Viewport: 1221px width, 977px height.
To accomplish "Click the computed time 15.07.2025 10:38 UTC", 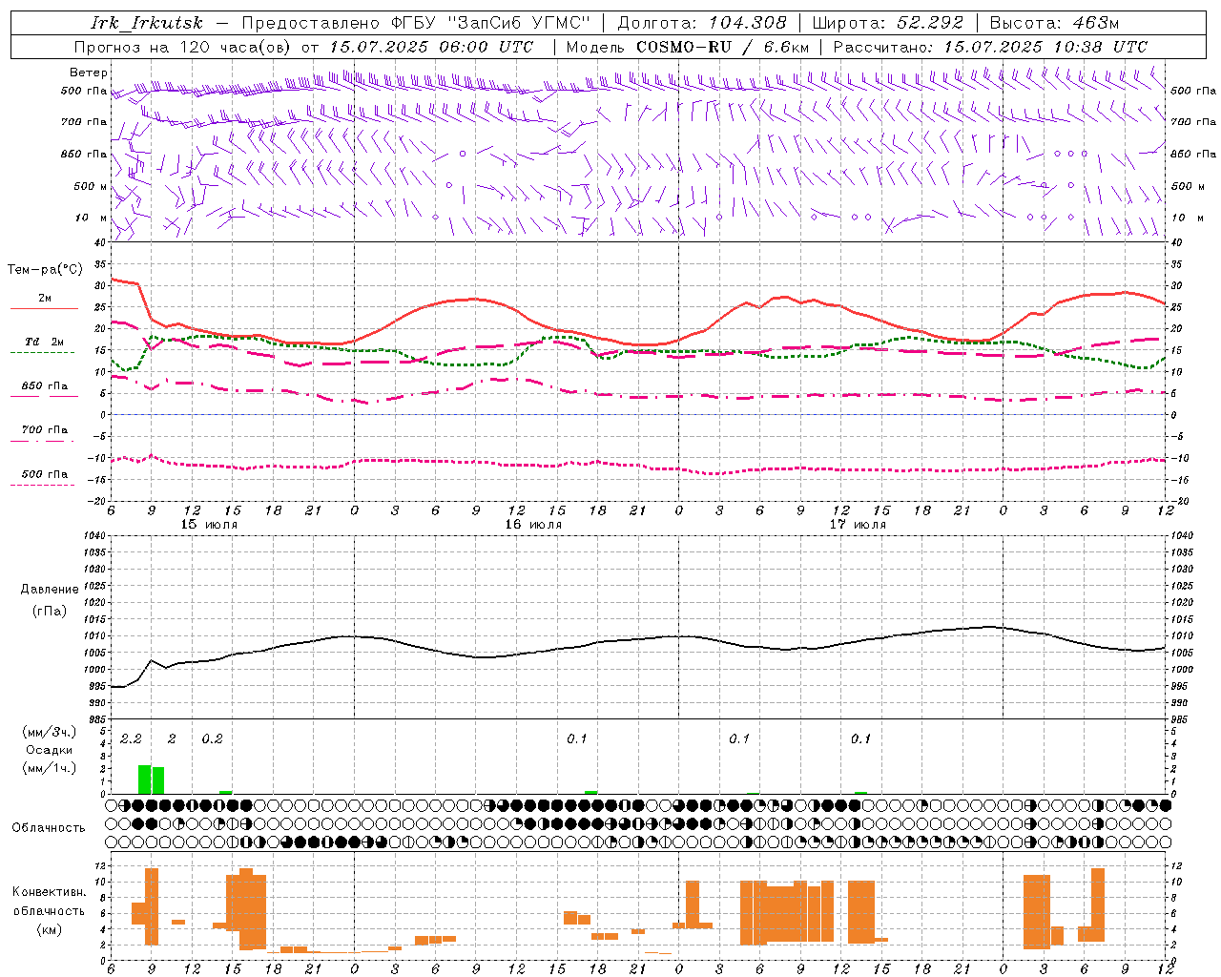I will click(1045, 47).
